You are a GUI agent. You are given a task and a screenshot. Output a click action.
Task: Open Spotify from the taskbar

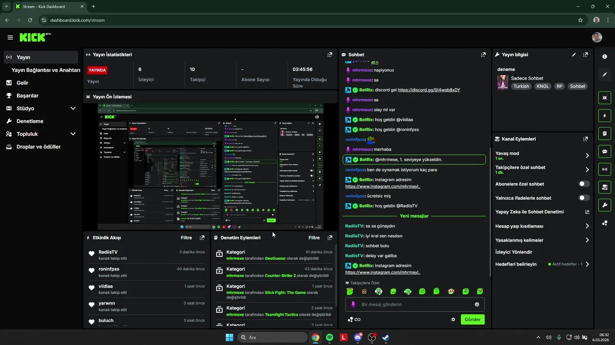[330, 337]
